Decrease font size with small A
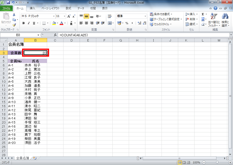Screen dimensions: 233x165 pos(74,16)
